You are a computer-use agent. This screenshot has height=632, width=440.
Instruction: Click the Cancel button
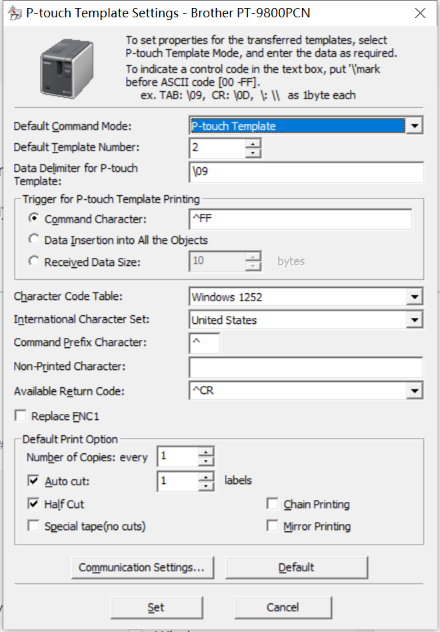(283, 607)
